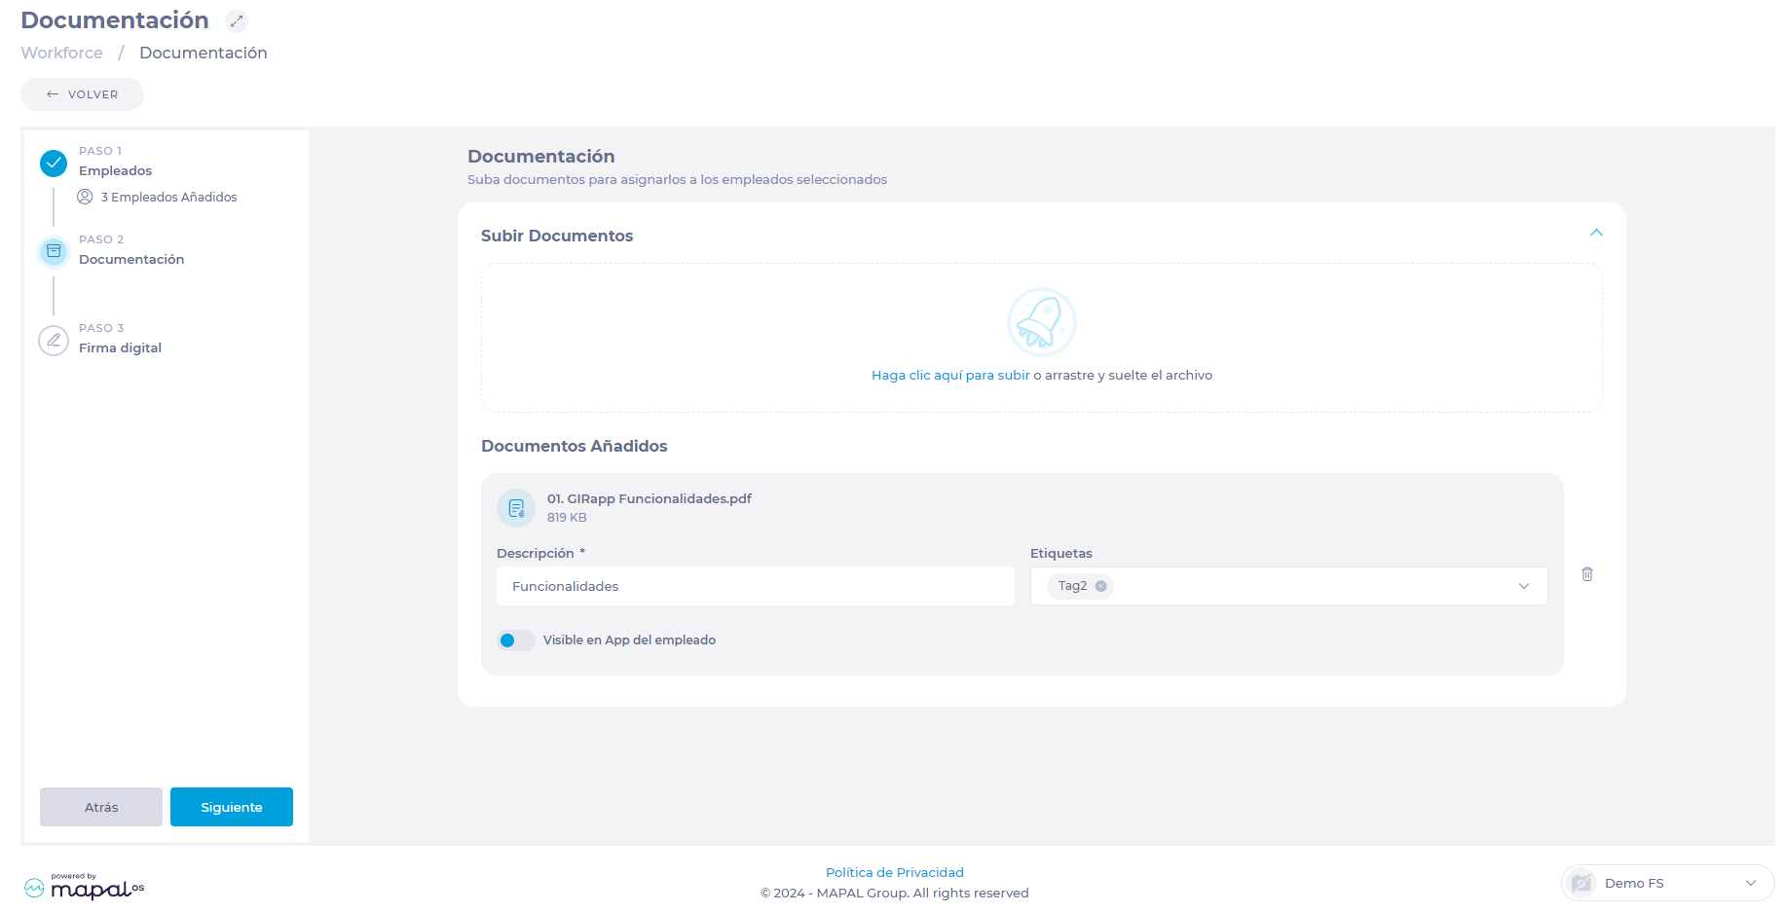The height and width of the screenshot is (913, 1784).
Task: Click the Atrás button
Action: [x=101, y=807]
